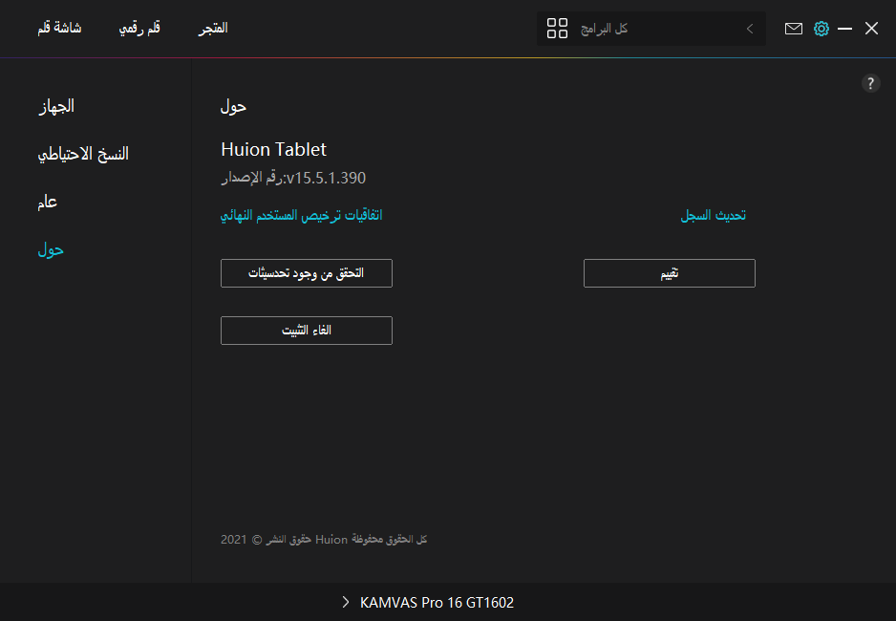The height and width of the screenshot is (621, 896).
Task: Expand the كل البرامج programs dropdown arrow
Action: 750,29
